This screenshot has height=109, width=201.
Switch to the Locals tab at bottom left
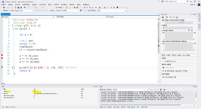click(x=7, y=107)
